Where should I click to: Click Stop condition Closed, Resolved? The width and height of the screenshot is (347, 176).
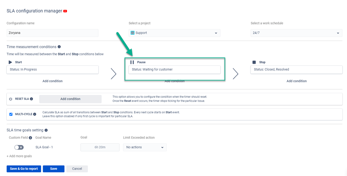297,70
